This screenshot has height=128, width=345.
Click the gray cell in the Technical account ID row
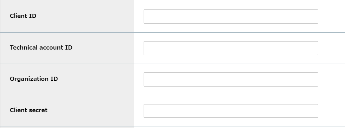(x=67, y=48)
